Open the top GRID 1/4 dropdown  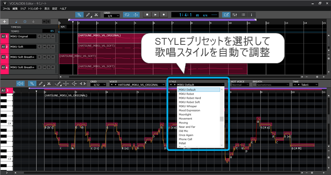pyautogui.click(x=112, y=16)
